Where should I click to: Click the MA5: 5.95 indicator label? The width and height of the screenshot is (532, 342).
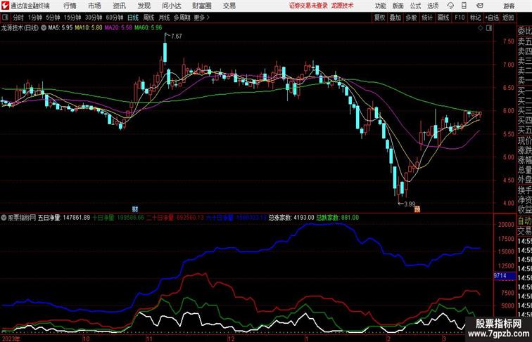(x=61, y=28)
